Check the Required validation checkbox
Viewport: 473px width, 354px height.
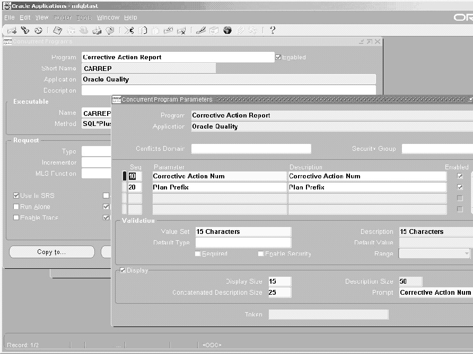198,253
